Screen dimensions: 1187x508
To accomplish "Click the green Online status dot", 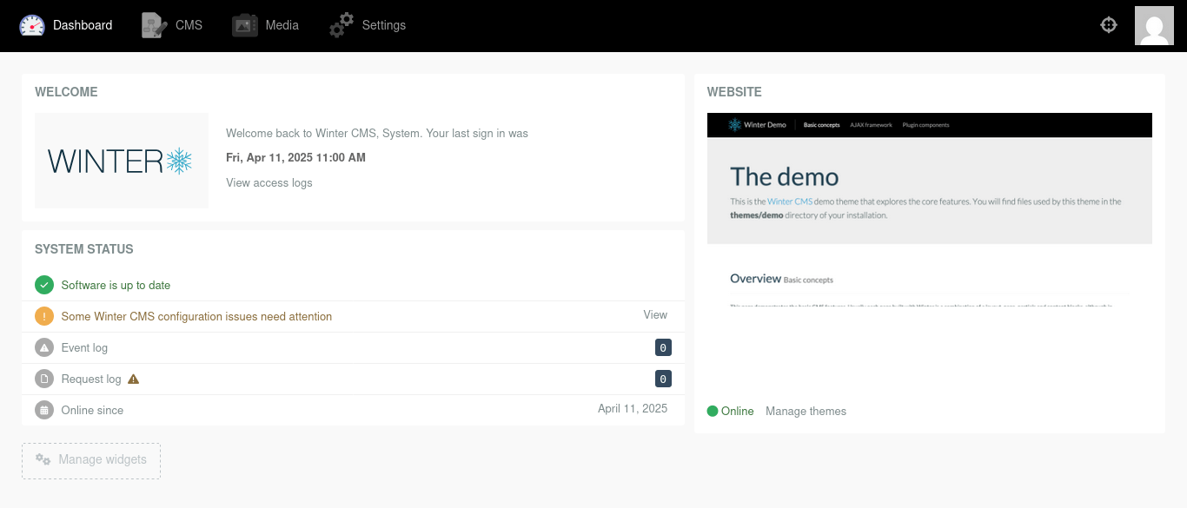I will coord(713,411).
